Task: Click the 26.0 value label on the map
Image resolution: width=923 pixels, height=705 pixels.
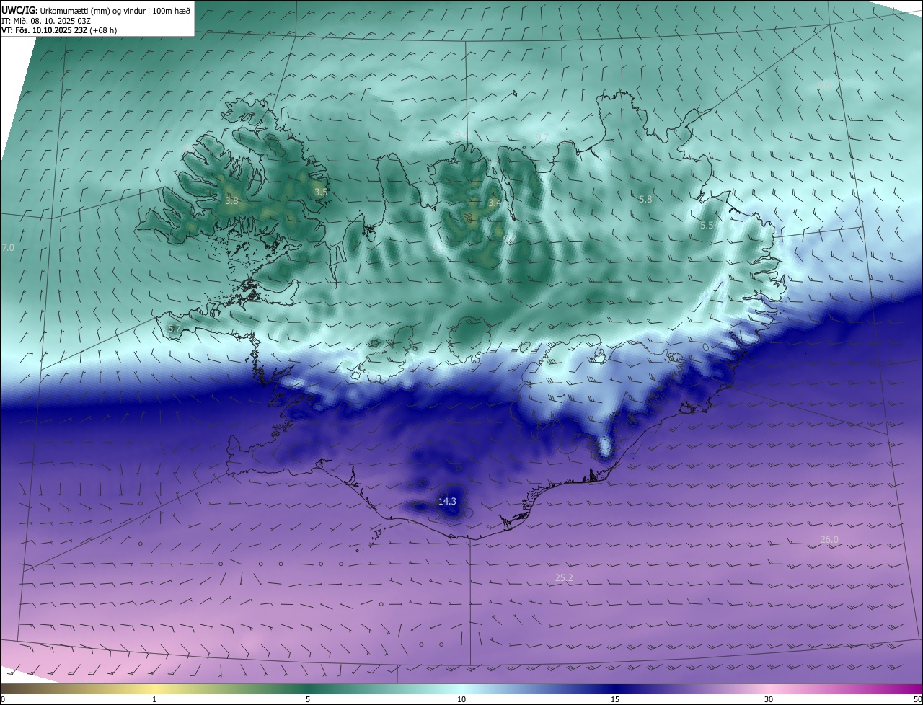Action: (x=829, y=539)
